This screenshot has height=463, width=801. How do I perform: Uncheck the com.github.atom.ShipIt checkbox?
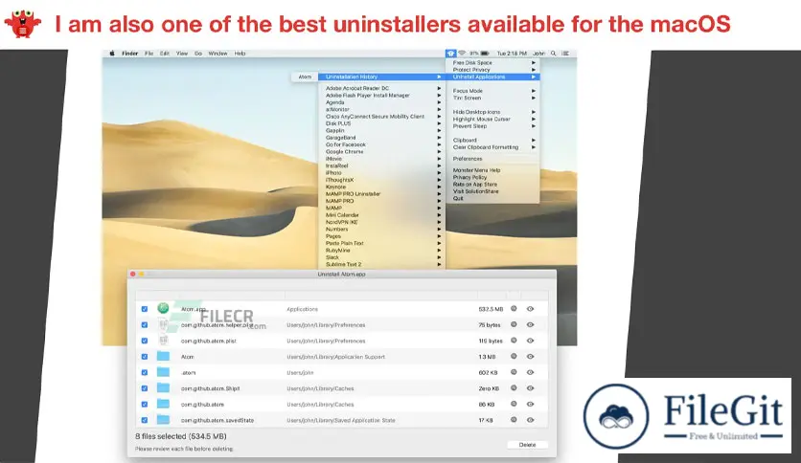145,388
